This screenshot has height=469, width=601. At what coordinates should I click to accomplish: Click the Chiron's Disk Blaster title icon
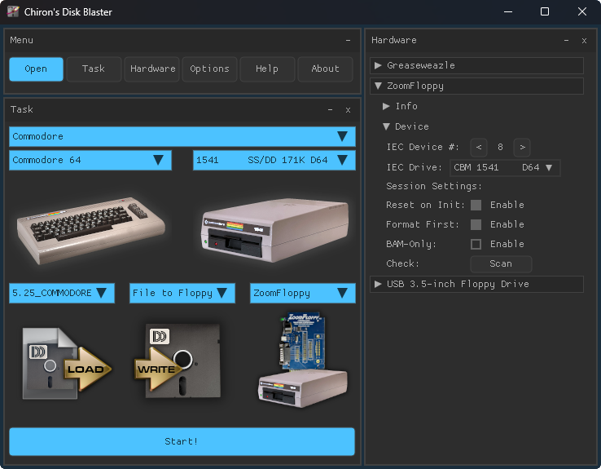[13, 11]
